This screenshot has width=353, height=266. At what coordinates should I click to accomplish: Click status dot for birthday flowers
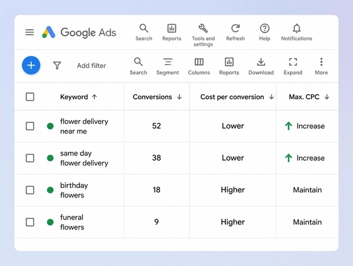(x=50, y=190)
